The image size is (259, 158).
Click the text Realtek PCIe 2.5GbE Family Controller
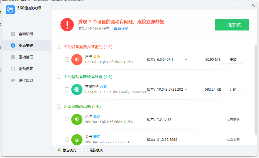tap(116, 92)
